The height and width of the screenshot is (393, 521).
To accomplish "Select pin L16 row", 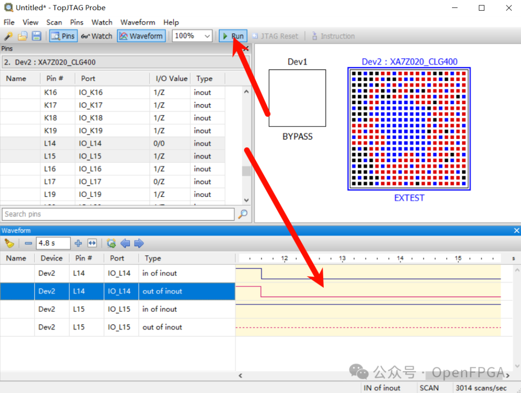I will coord(112,169).
